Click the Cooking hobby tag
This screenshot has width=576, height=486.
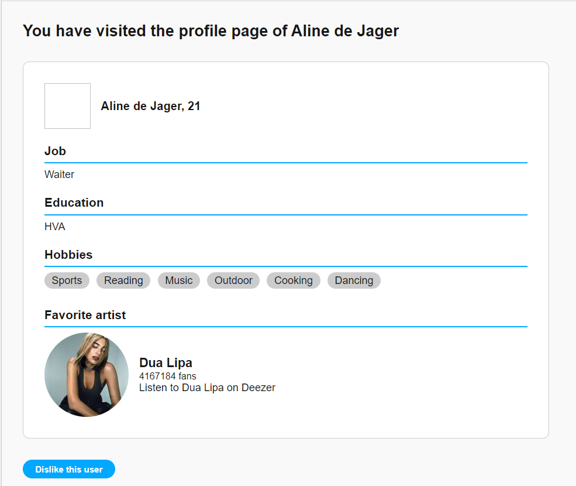294,280
